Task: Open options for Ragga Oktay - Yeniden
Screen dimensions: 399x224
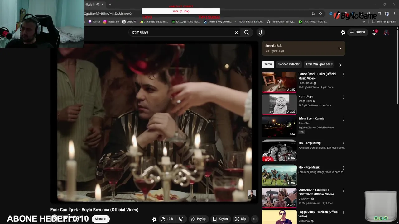Action: click(344, 212)
